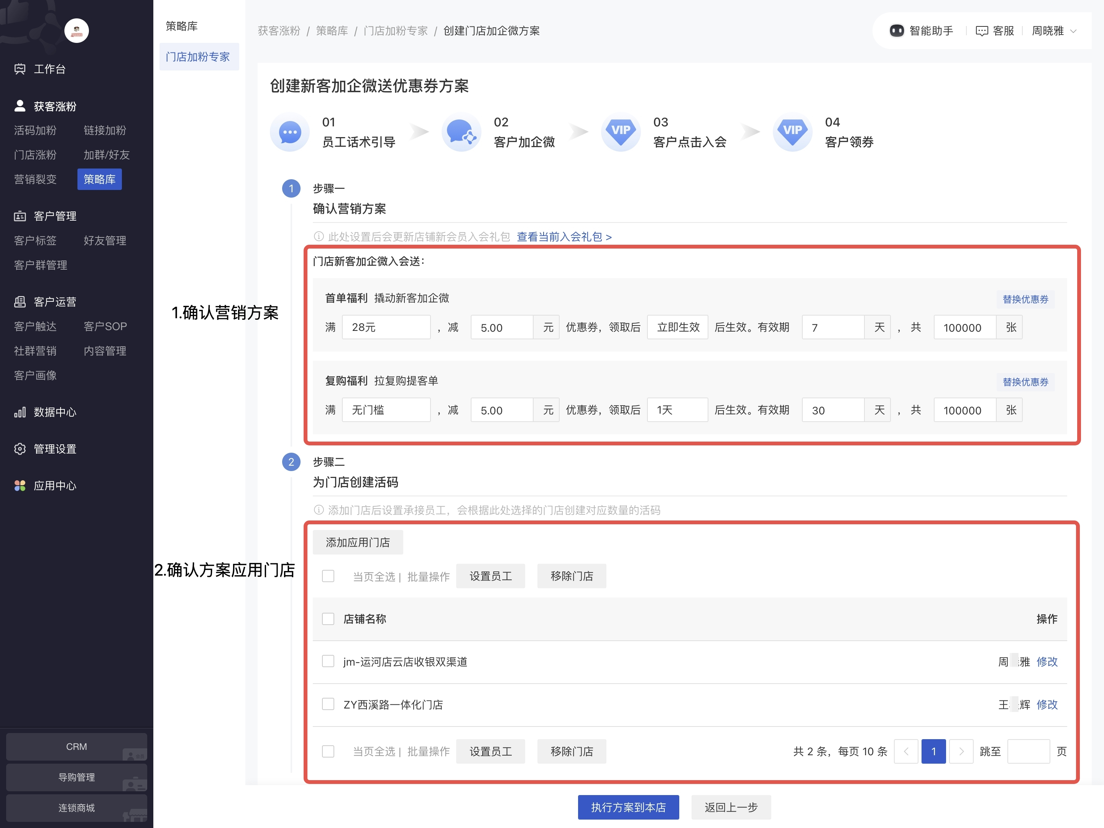Open the 客服 customer service icon
This screenshot has width=1104, height=828.
(982, 30)
